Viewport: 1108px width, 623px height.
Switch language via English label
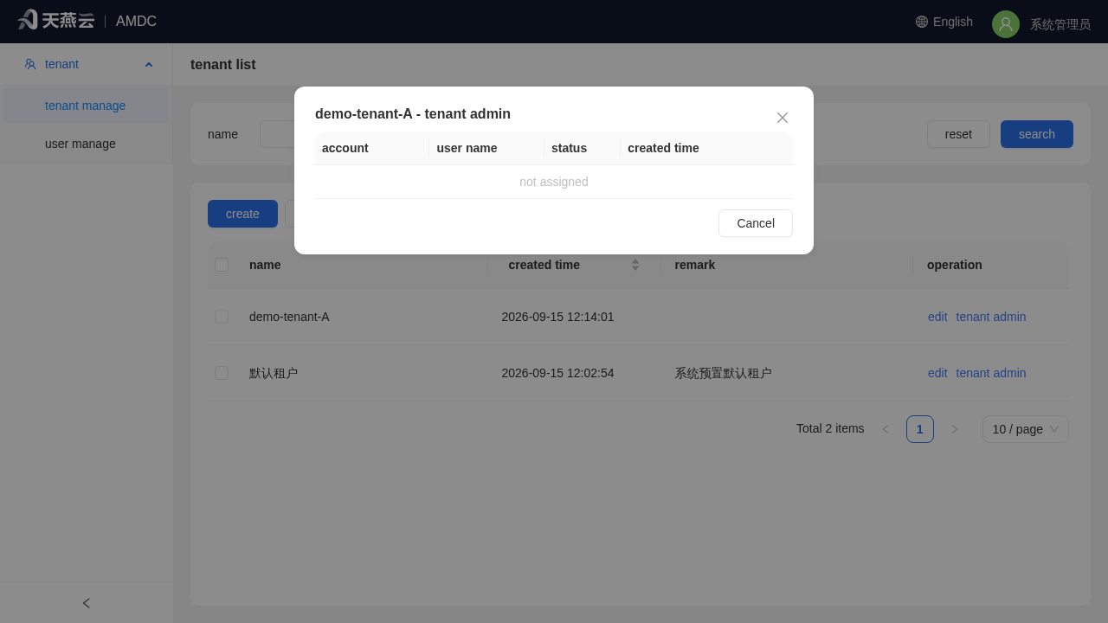[953, 22]
